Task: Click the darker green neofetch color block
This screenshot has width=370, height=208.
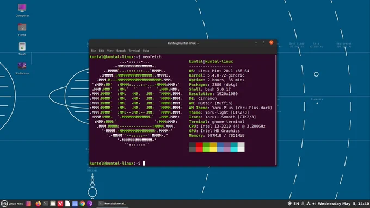Action: coord(206,144)
